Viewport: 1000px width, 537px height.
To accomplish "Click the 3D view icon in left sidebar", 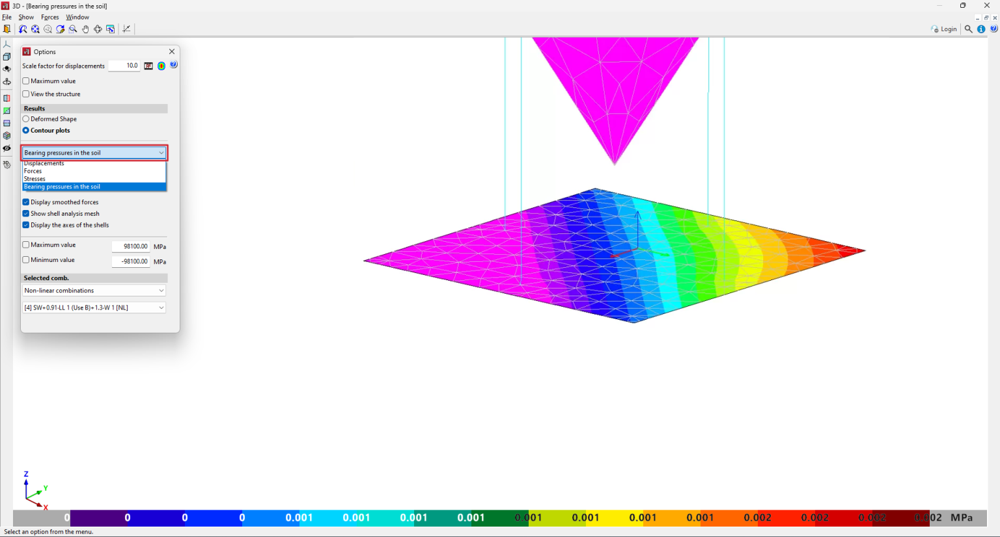I will pos(7,164).
